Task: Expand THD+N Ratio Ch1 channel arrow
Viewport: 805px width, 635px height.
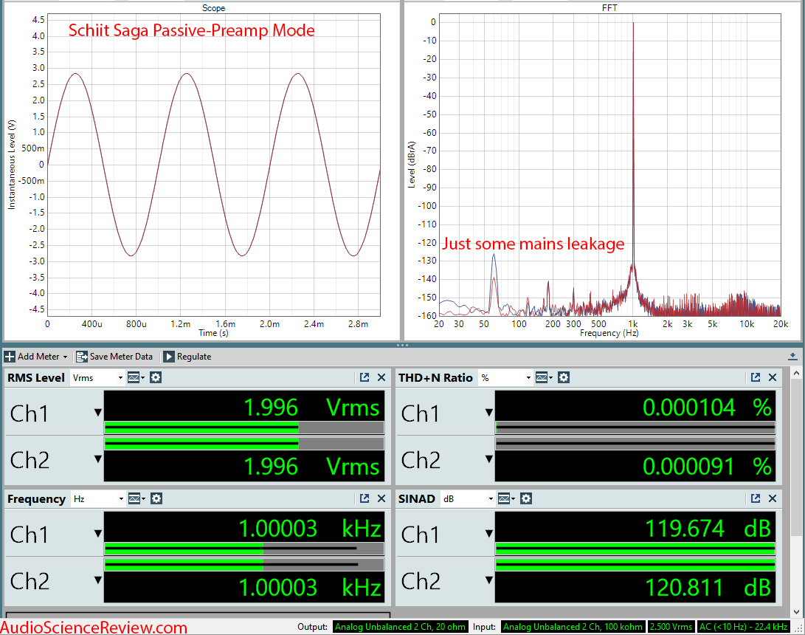Action: pos(489,413)
